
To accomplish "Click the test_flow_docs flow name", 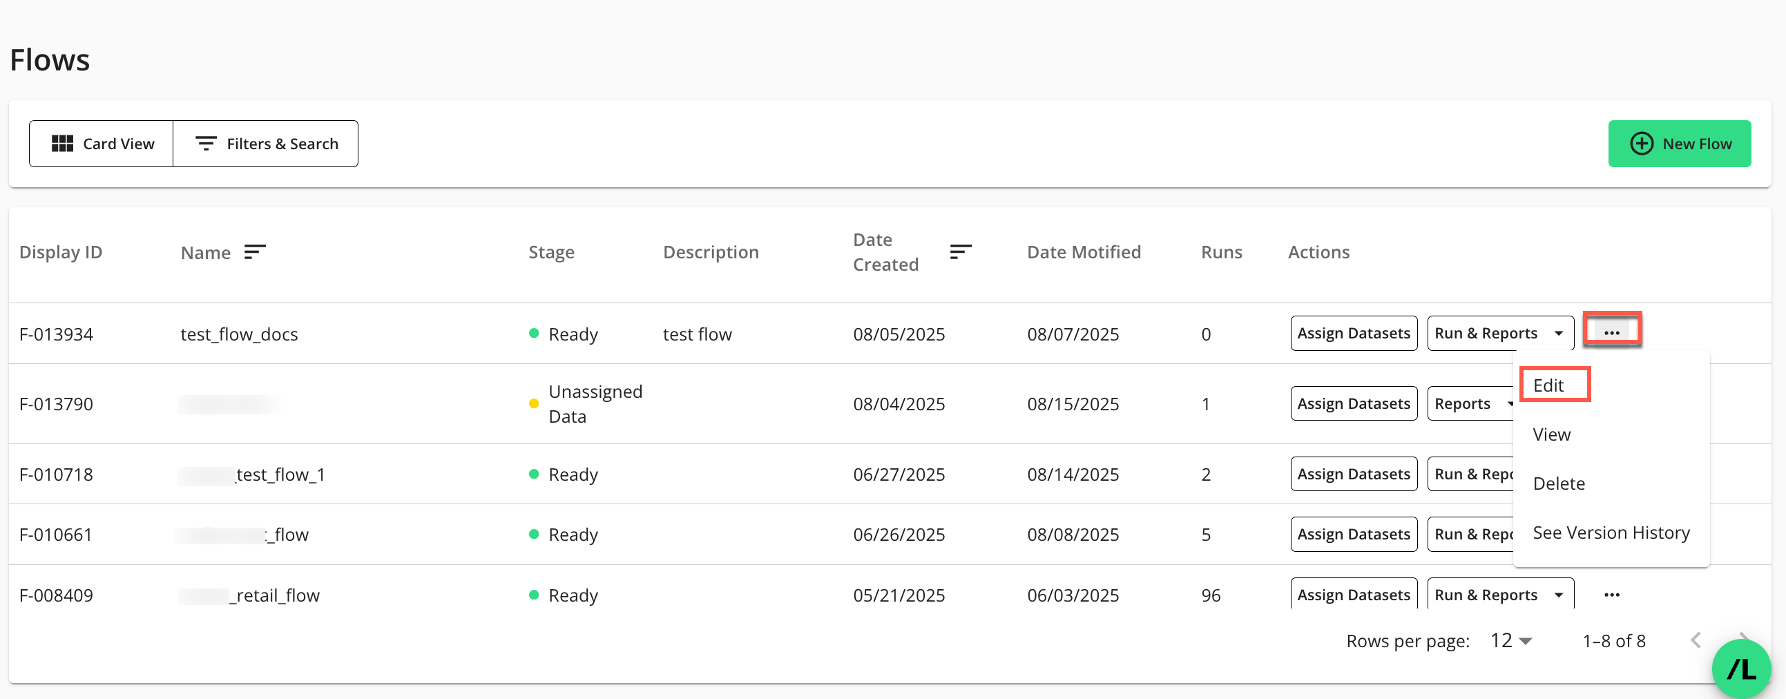I will pyautogui.click(x=239, y=334).
